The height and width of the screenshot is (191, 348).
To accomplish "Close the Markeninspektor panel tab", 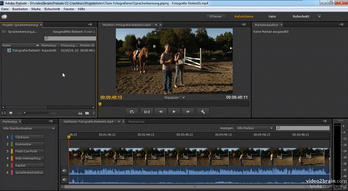I will tap(281, 25).
